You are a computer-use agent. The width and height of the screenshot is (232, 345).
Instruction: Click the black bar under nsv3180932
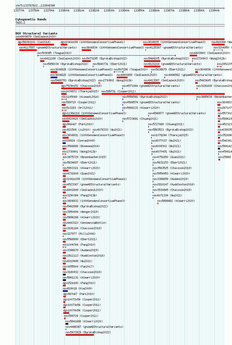point(64,274)
